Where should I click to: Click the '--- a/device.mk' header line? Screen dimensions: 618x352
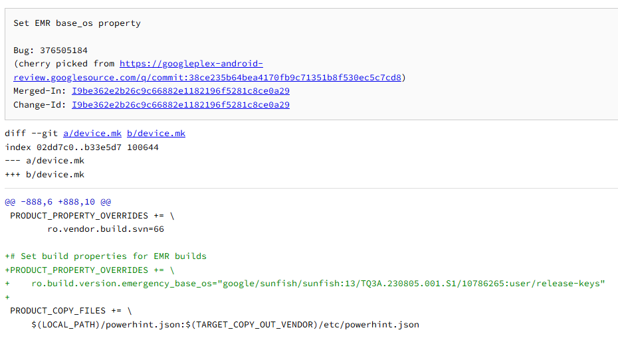[45, 161]
